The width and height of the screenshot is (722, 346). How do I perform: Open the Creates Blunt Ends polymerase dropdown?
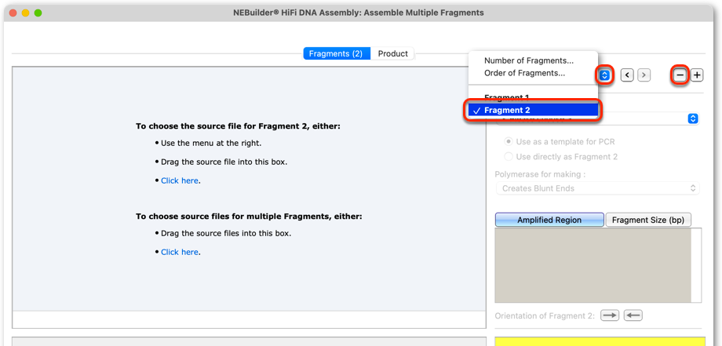point(598,188)
